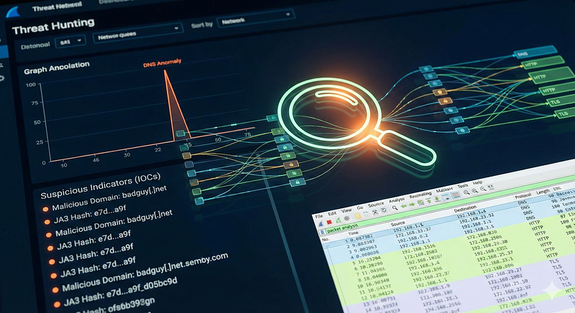The width and height of the screenshot is (575, 313).
Task: Zoom in on packet list text
Action: pos(466,192)
